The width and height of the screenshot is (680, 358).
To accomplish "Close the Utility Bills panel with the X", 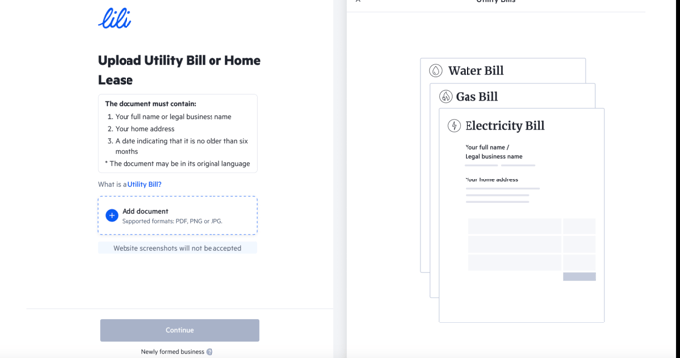I will point(358,1).
